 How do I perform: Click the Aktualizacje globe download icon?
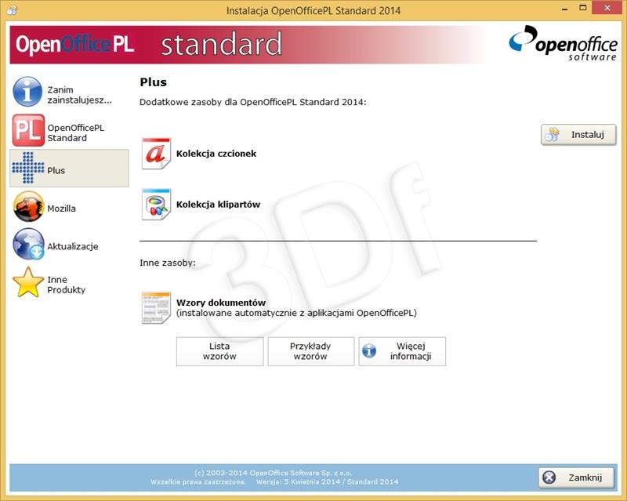coord(28,244)
